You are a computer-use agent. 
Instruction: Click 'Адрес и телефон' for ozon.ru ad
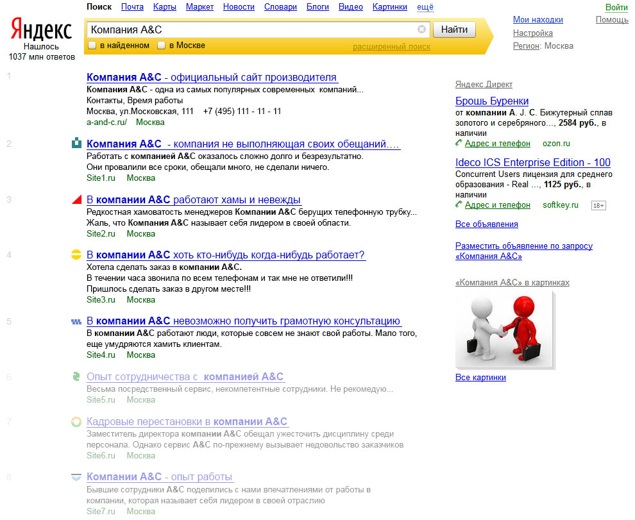pos(497,144)
